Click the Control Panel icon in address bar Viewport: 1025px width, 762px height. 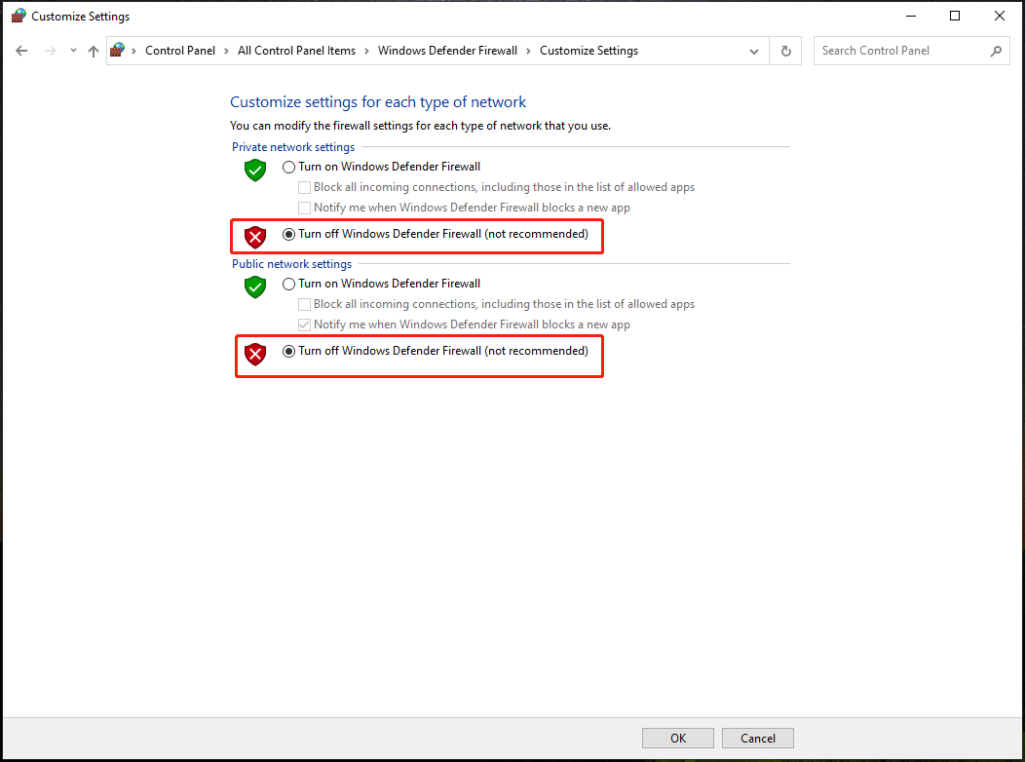point(119,51)
